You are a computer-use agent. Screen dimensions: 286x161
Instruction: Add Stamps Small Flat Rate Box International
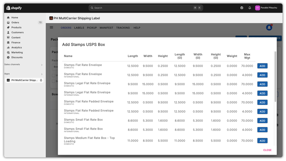tap(262, 130)
